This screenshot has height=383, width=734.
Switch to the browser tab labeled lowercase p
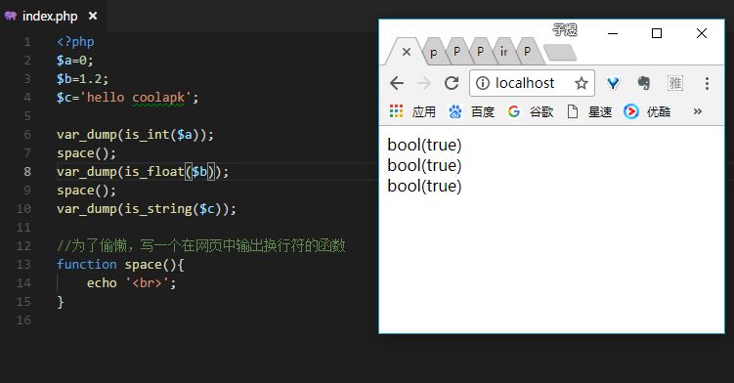[x=434, y=52]
